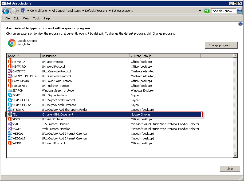Click the Outlook icon beside STSSYNC
This screenshot has height=181, width=244.
pos(10,109)
